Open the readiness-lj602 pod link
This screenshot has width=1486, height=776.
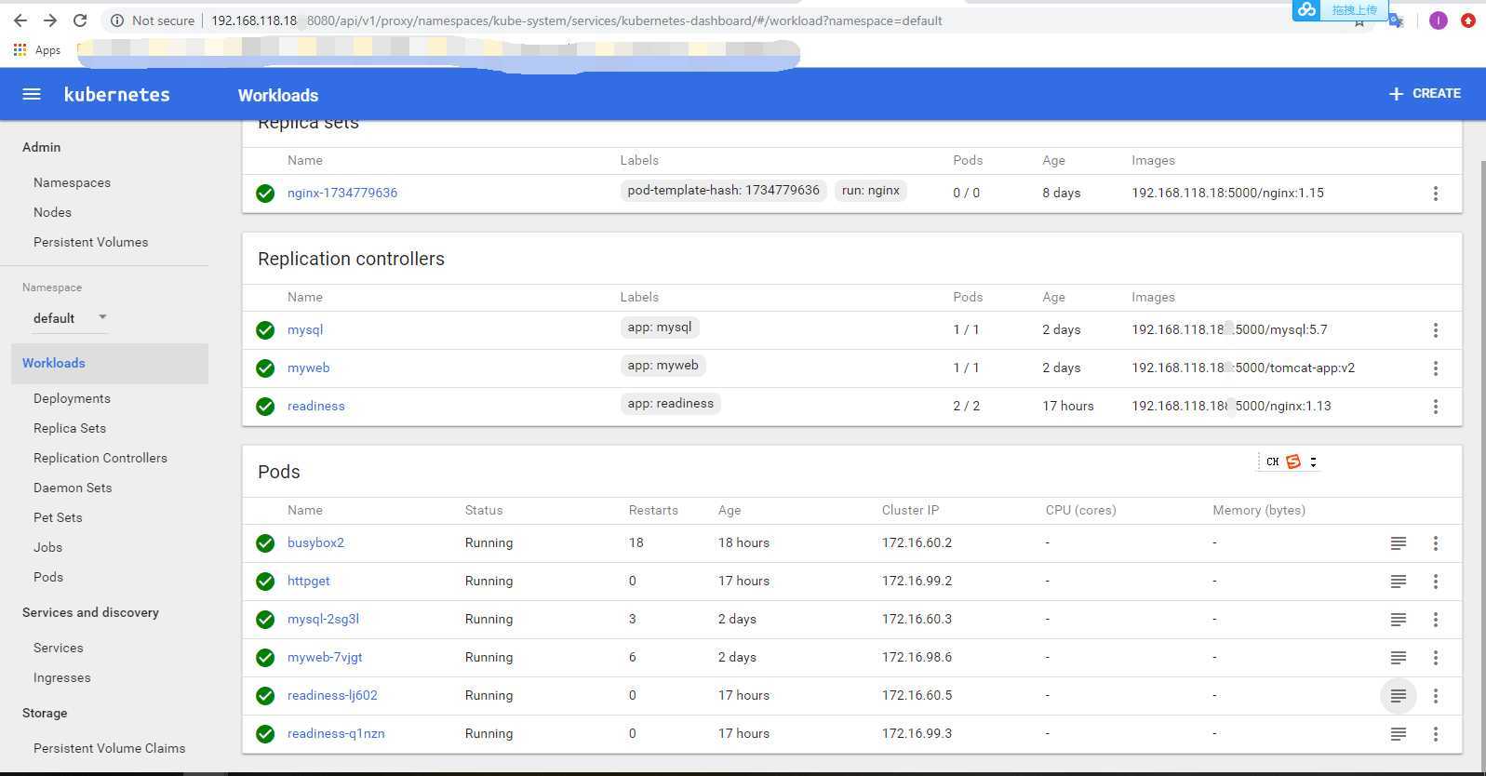pos(332,695)
